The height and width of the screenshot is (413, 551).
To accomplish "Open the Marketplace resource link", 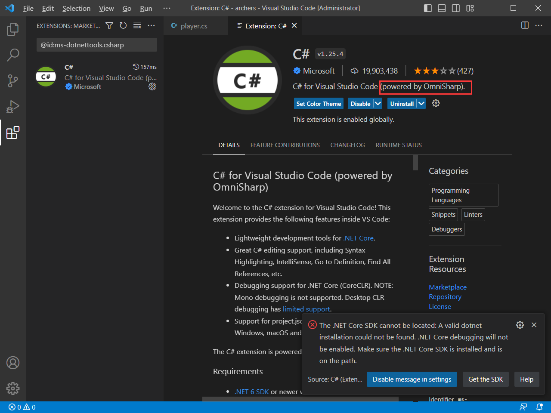I will point(448,287).
